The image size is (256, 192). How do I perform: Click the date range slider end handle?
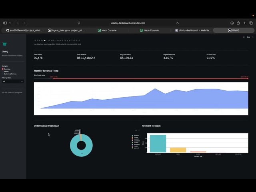click(248, 79)
